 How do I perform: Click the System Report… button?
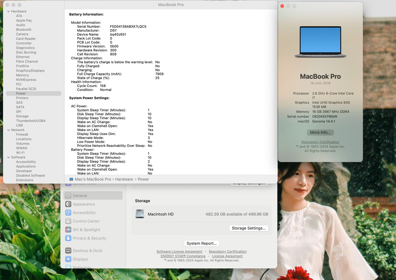point(201,243)
